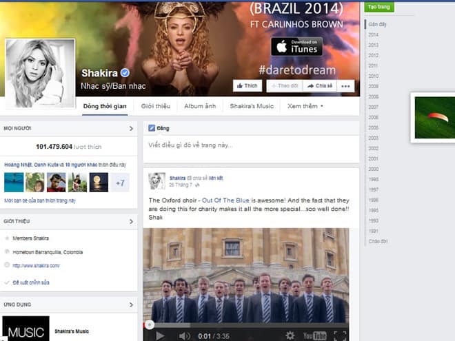Jump to 2010 in the timeline
455x341 pixels.
click(373, 76)
